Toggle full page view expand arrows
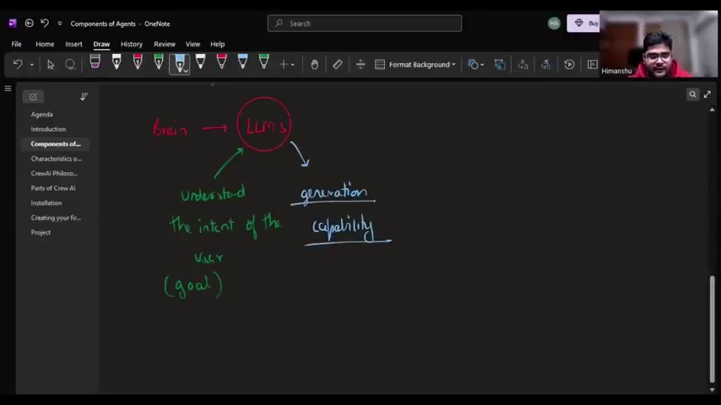Image resolution: width=721 pixels, height=405 pixels. click(x=707, y=94)
